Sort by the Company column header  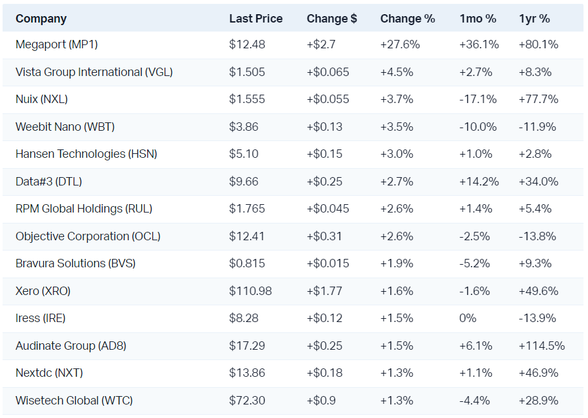[x=41, y=19]
